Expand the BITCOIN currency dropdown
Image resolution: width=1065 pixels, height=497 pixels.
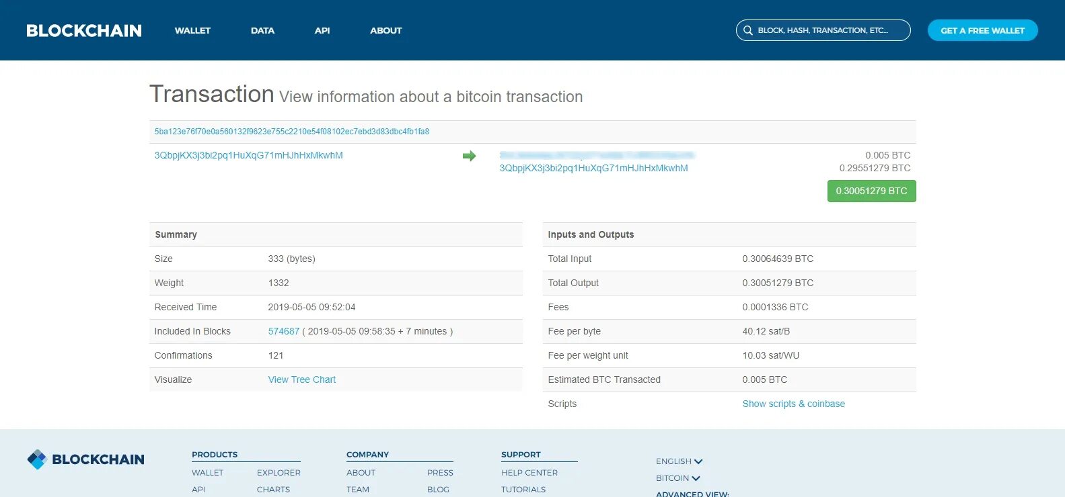pyautogui.click(x=677, y=478)
